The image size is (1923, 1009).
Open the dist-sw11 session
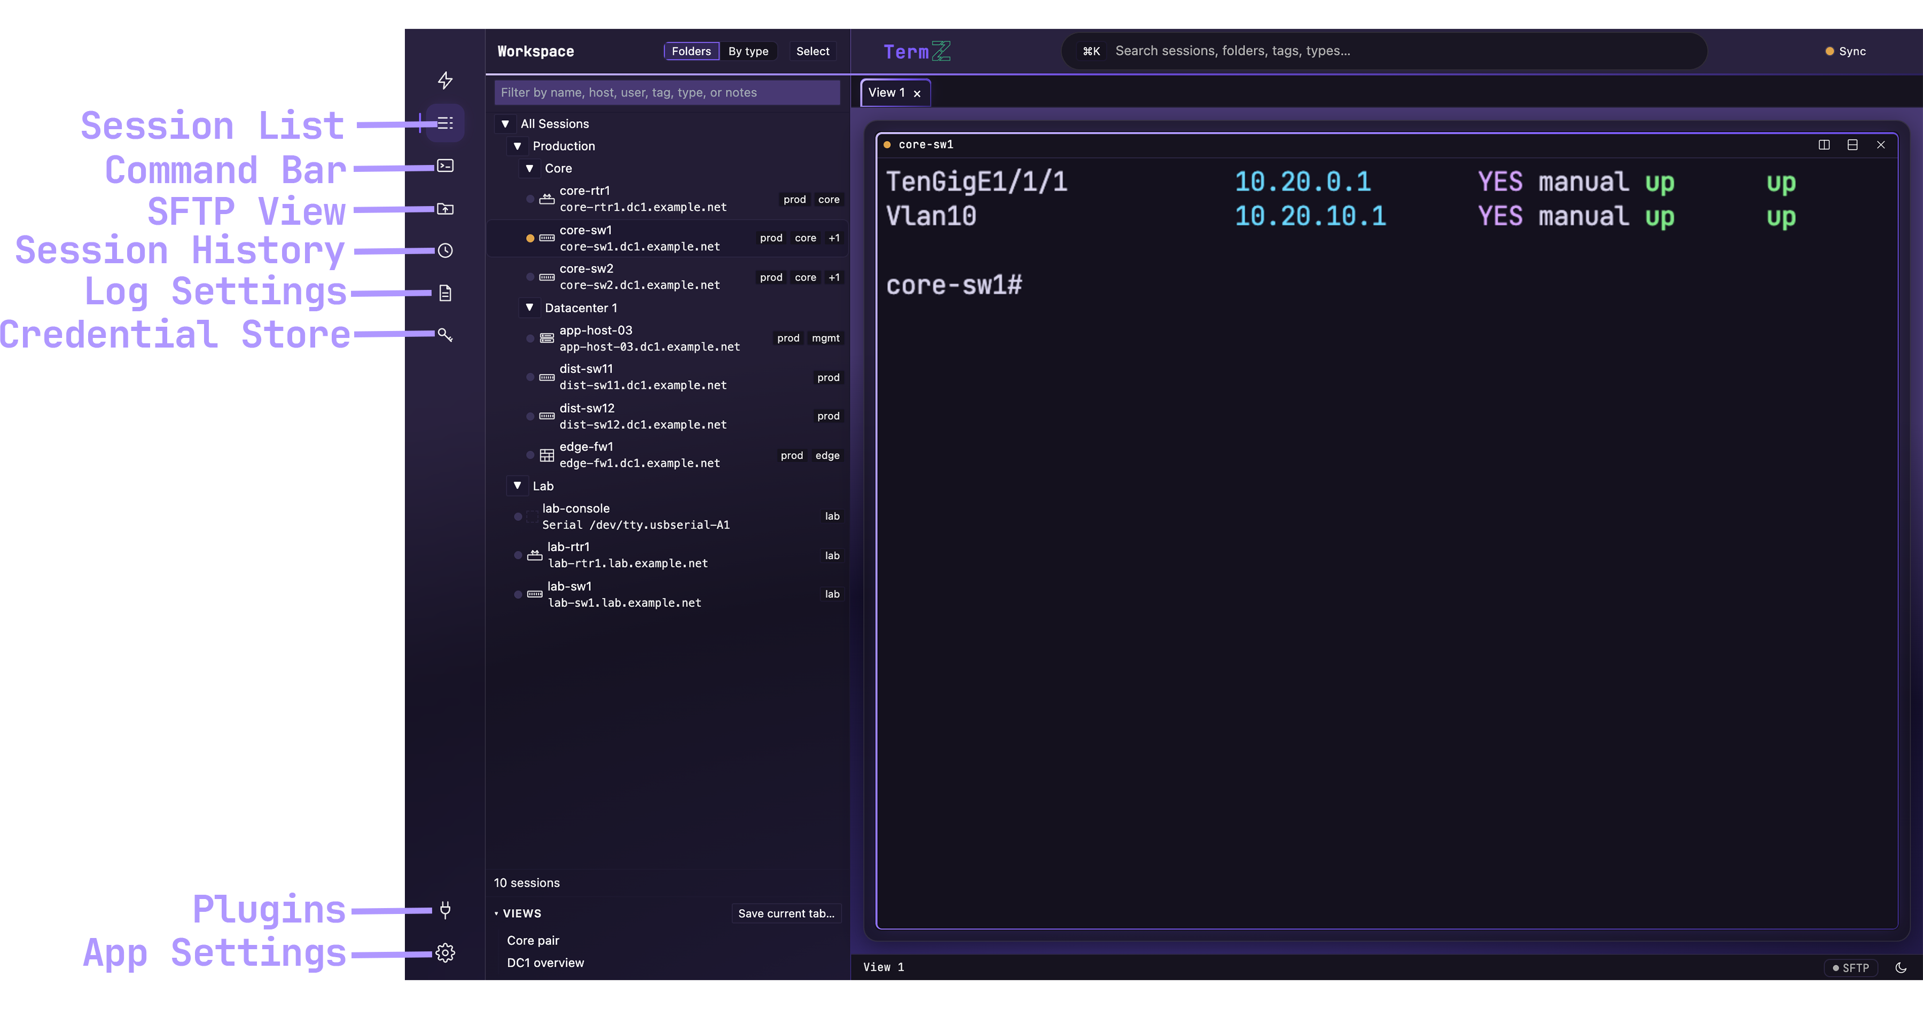[x=667, y=377]
